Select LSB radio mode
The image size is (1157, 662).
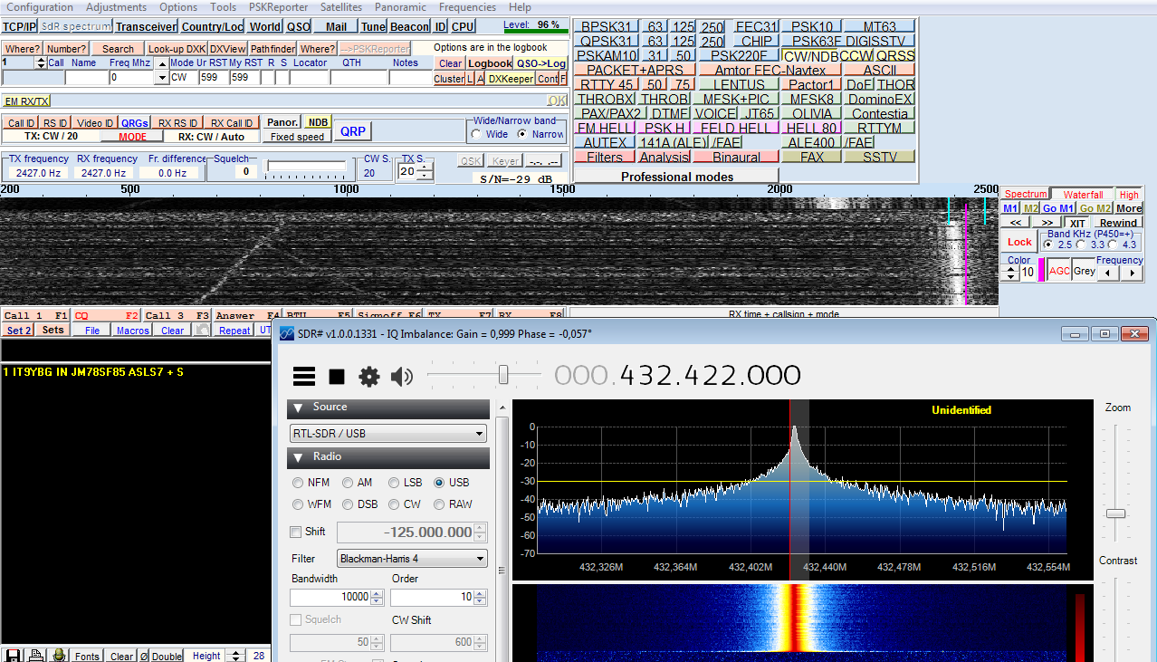[405, 483]
